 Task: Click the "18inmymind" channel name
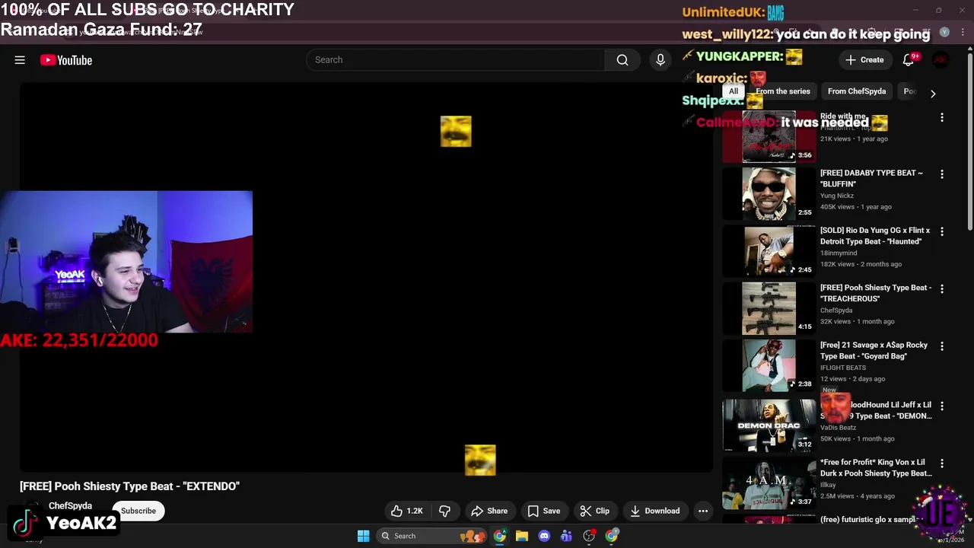(839, 253)
